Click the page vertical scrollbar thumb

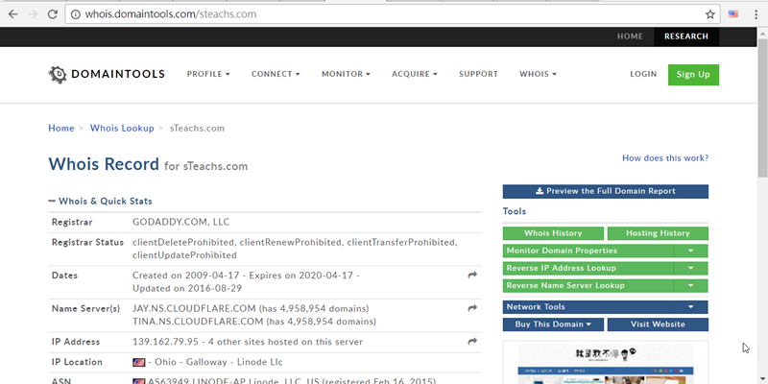tap(763, 108)
